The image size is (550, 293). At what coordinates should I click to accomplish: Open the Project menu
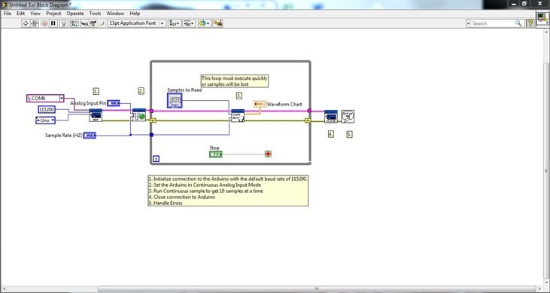[x=53, y=14]
